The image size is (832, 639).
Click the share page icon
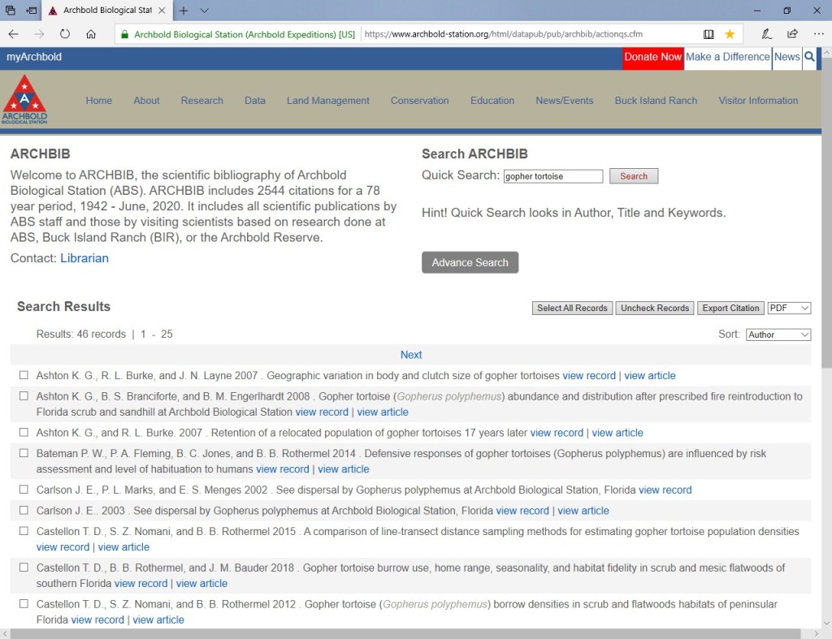click(x=792, y=34)
